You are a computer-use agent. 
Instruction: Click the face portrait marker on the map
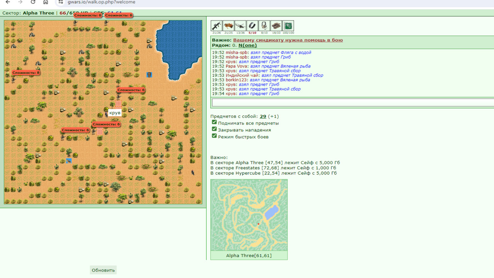pos(149,75)
